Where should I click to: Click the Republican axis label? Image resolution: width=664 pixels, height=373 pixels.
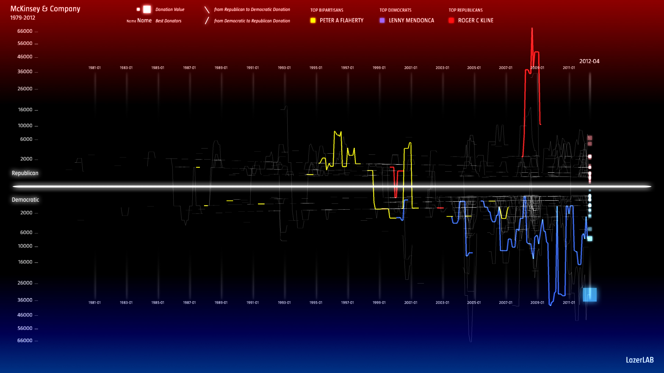click(x=25, y=173)
